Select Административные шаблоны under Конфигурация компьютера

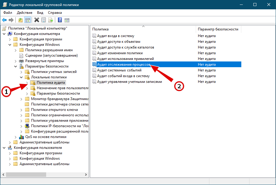tap(45, 142)
